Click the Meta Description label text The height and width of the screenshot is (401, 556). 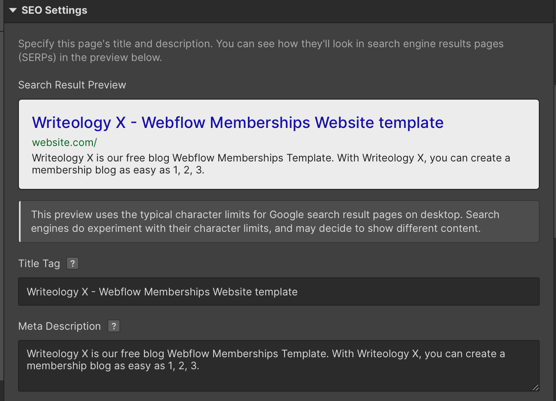[59, 326]
